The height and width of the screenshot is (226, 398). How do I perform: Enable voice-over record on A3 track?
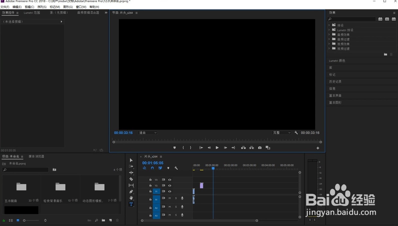[182, 215]
